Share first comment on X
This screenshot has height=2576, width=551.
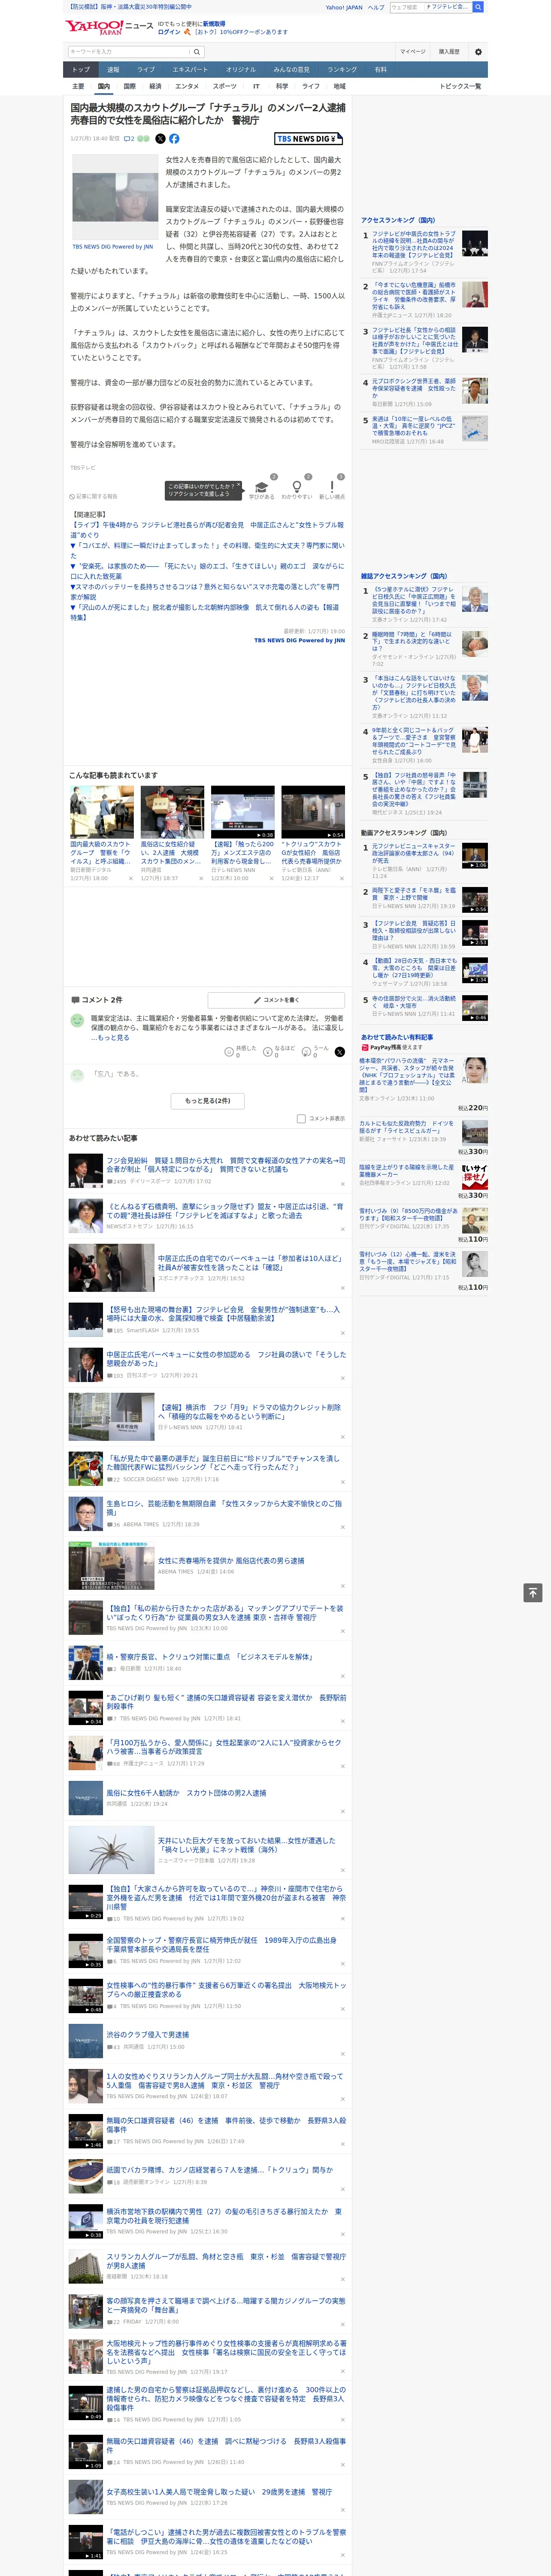point(339,1052)
